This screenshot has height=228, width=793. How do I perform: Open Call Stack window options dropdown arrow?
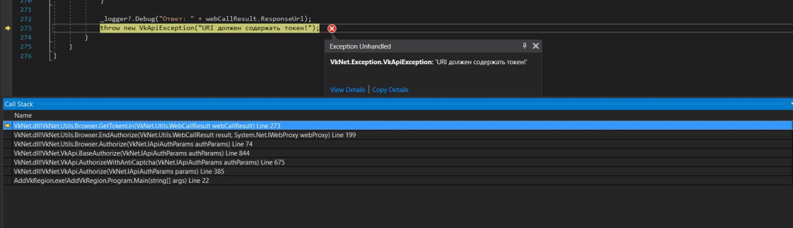791,104
